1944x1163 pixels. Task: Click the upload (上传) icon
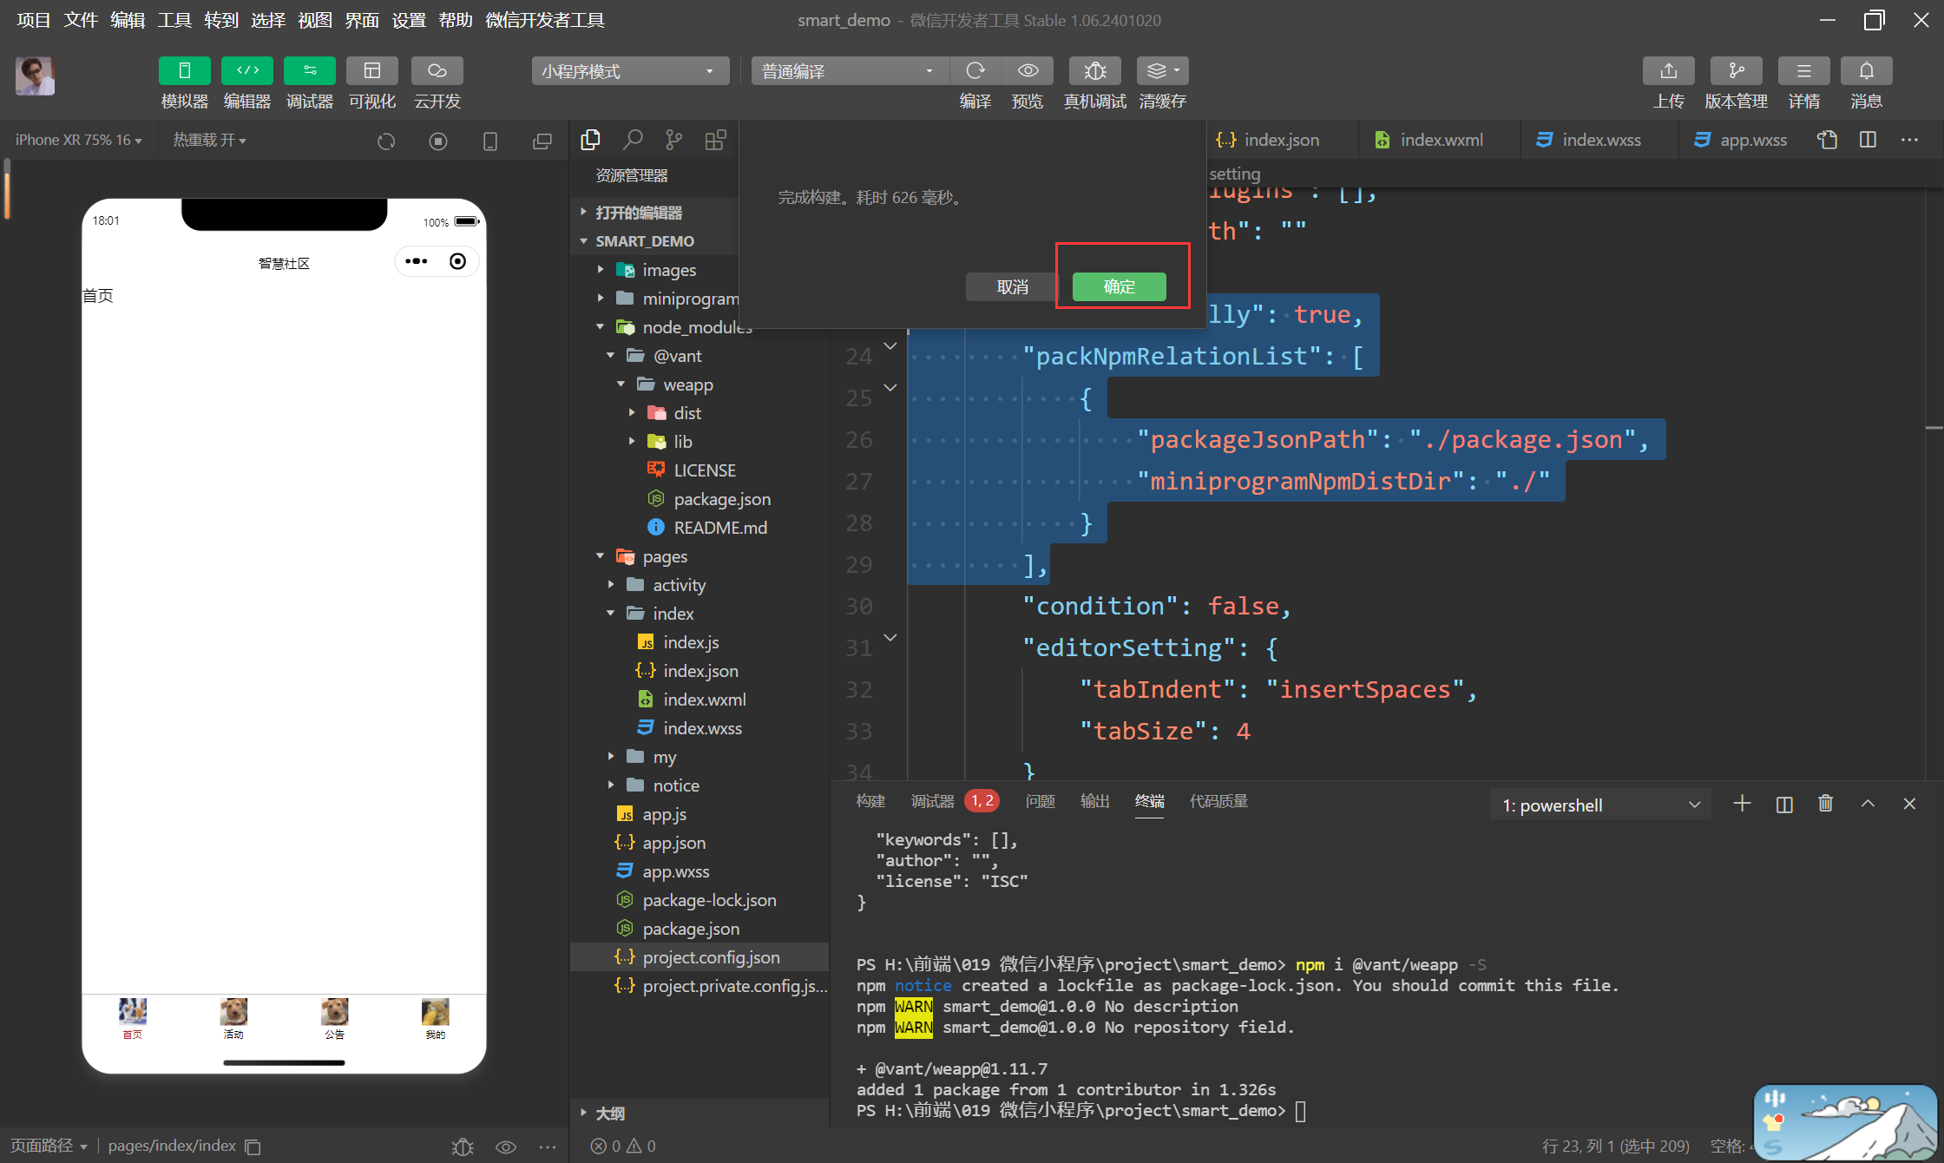[1668, 71]
